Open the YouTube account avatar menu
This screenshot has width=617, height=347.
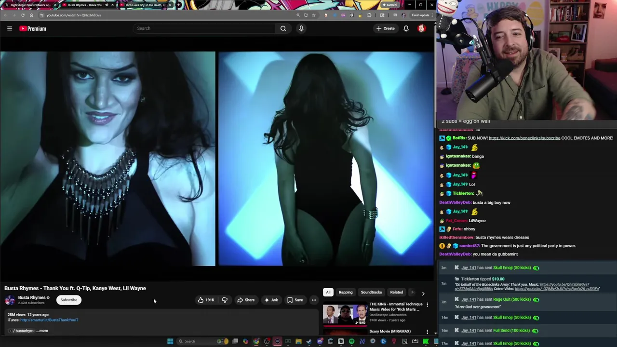421,28
